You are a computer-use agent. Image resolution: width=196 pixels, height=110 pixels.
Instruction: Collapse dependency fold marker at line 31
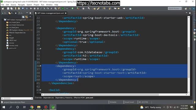(40, 49)
